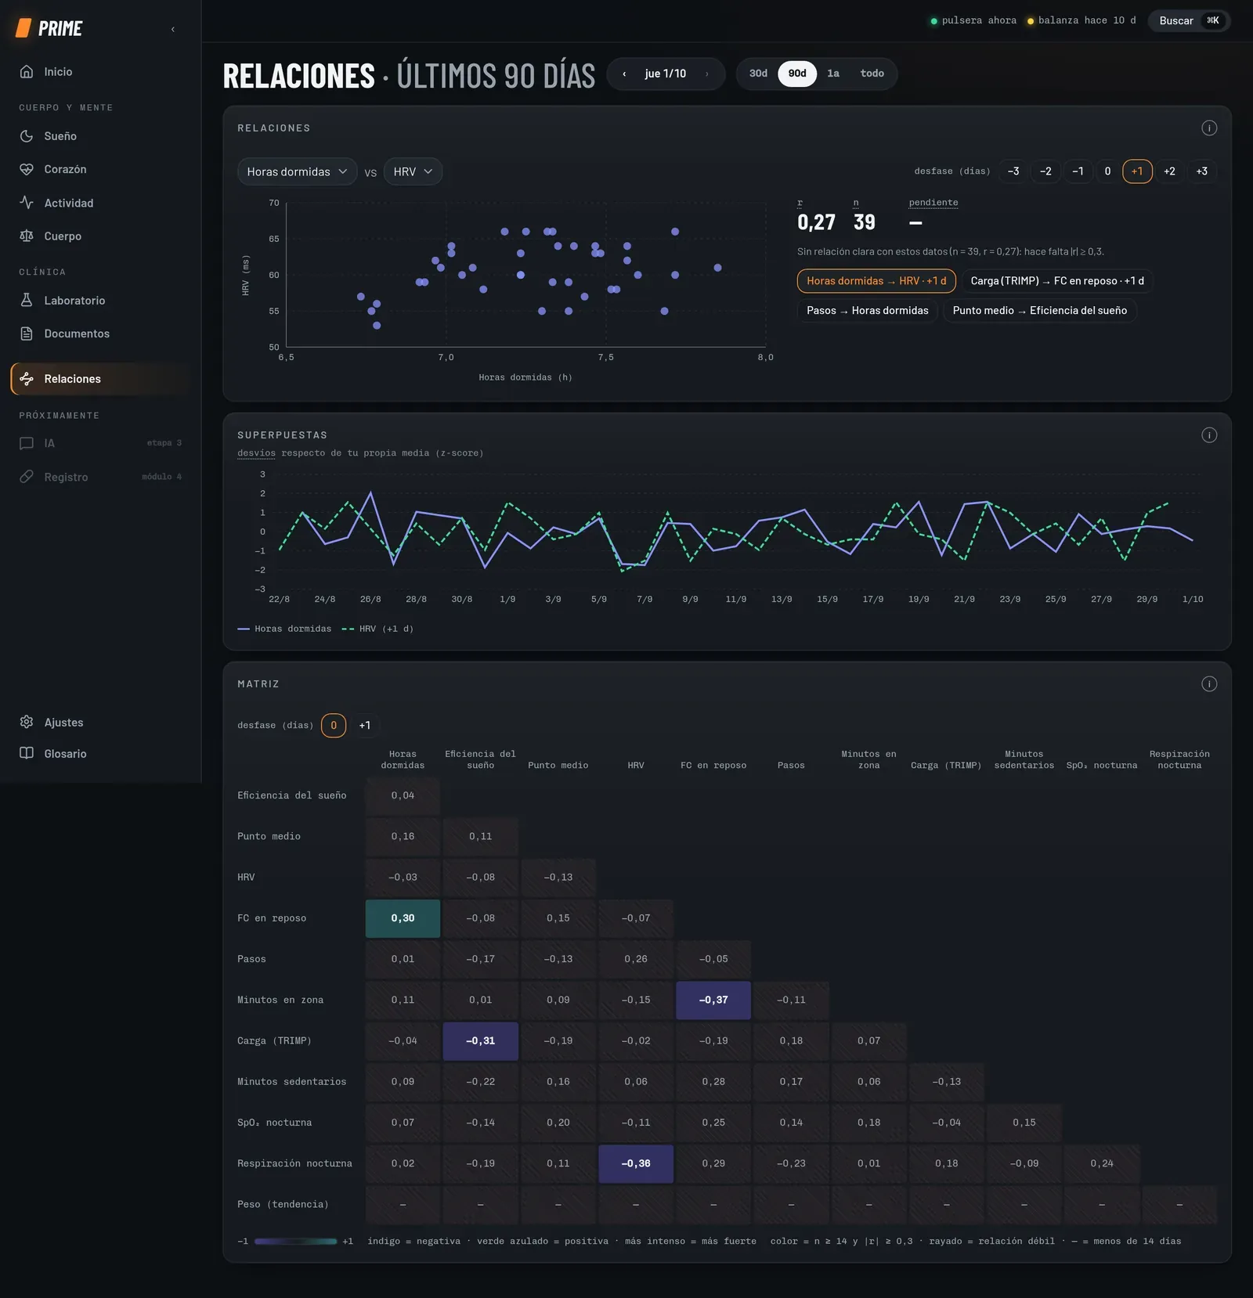Open the Sueño section label
This screenshot has height=1298, width=1253.
pyautogui.click(x=60, y=136)
